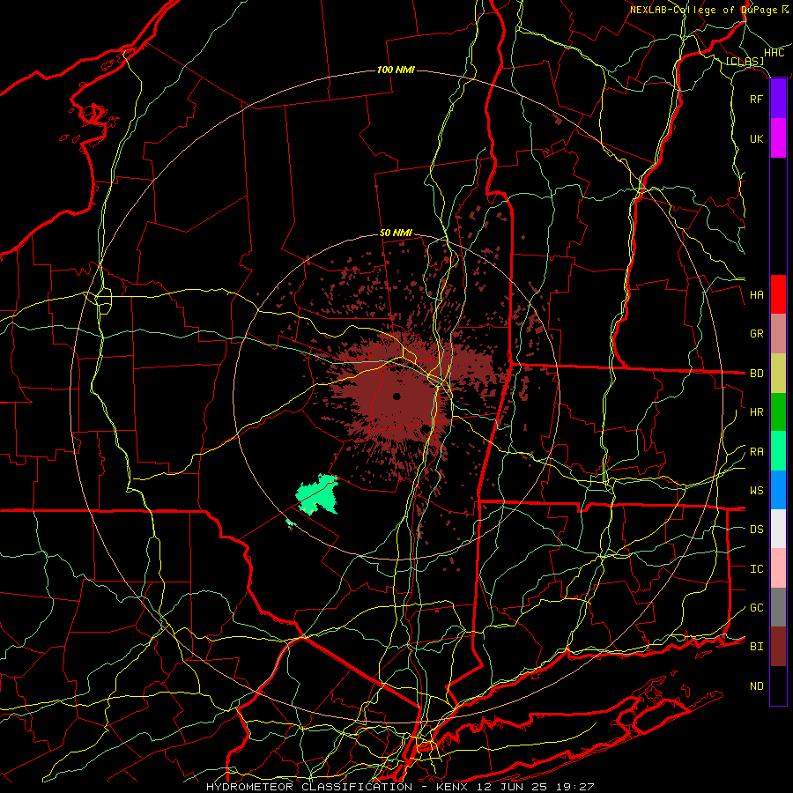This screenshot has height=793, width=793.
Task: Click the HR green legend swatch
Action: 778,412
